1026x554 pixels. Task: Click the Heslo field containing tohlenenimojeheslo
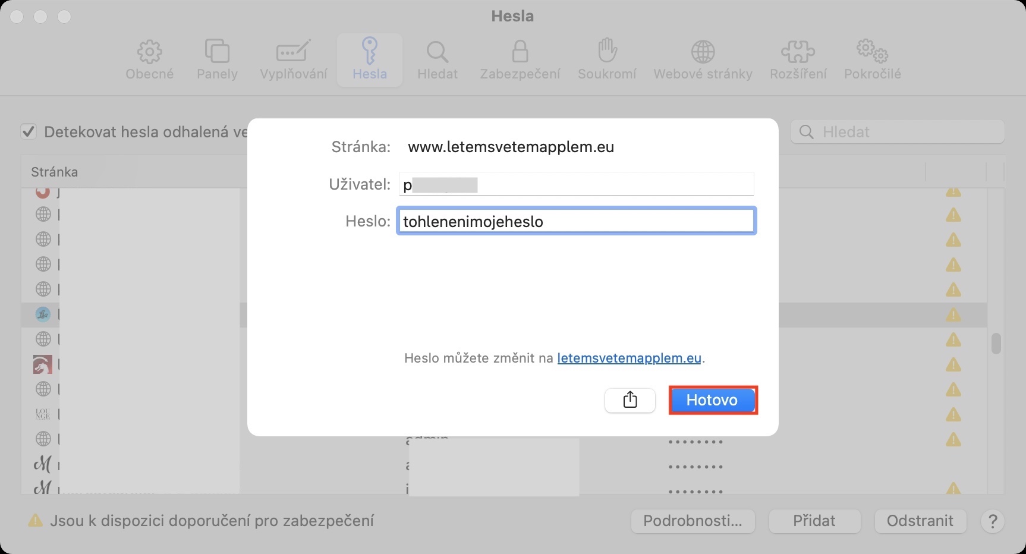point(576,221)
